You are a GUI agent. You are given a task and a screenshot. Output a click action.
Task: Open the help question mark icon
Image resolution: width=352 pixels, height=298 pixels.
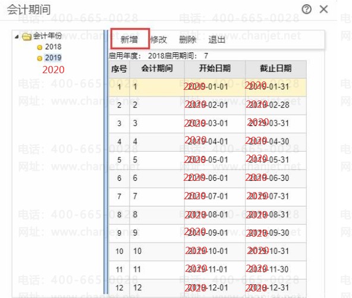click(306, 10)
